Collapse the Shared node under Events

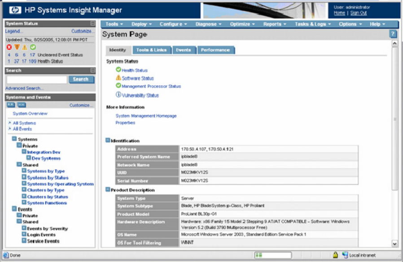(x=19, y=221)
